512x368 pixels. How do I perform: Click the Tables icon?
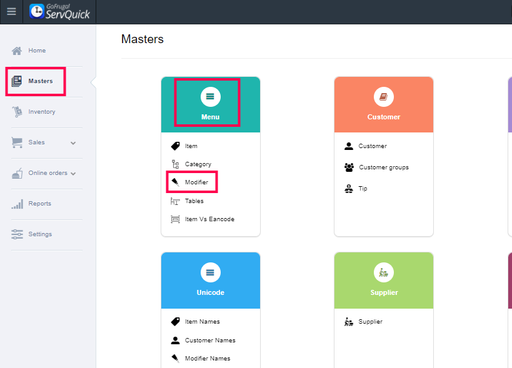coord(175,201)
